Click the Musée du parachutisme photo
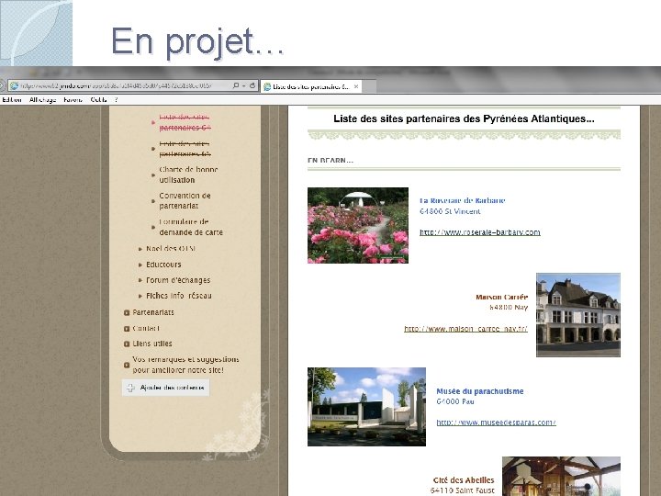This screenshot has height=496, width=661. pyautogui.click(x=366, y=407)
